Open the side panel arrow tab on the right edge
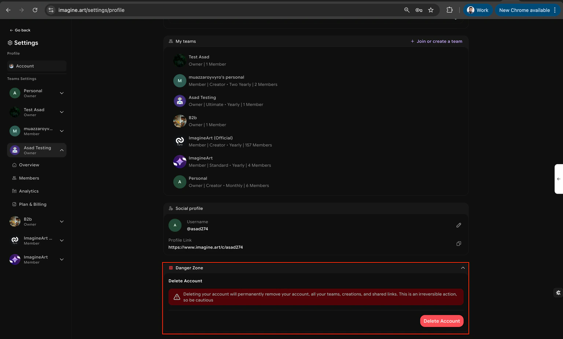Screen dimensions: 563x339 pyautogui.click(x=559, y=179)
